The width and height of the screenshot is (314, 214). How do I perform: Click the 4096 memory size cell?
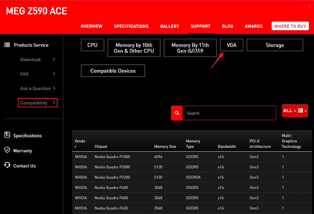point(158,157)
